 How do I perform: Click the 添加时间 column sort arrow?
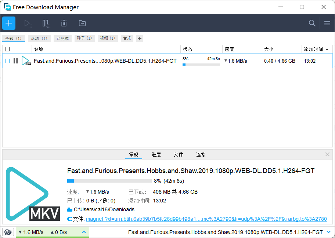(327, 50)
